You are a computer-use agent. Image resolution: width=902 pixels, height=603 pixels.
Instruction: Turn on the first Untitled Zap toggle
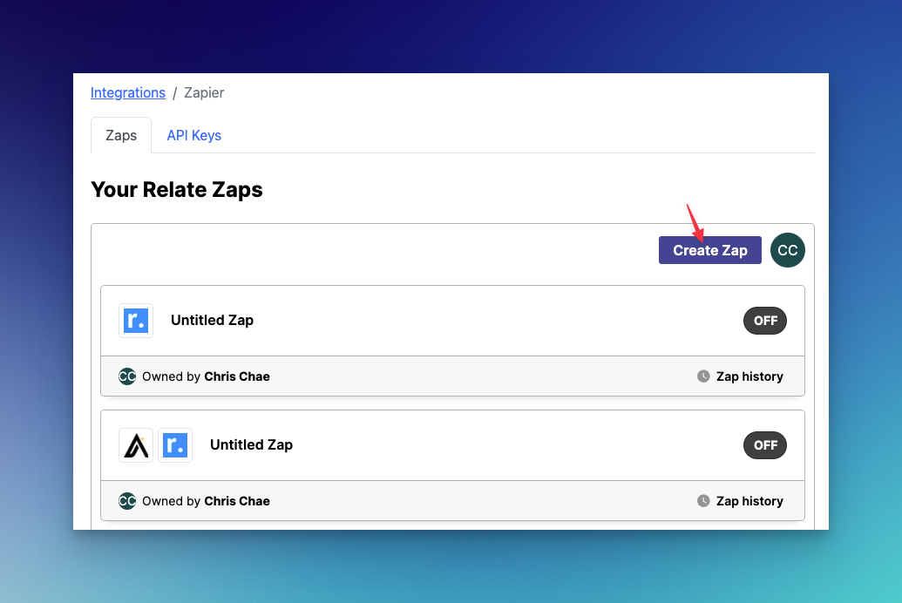pyautogui.click(x=765, y=321)
